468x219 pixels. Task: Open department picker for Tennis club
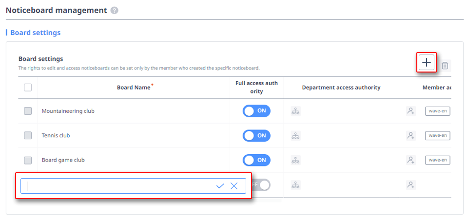[x=295, y=135]
